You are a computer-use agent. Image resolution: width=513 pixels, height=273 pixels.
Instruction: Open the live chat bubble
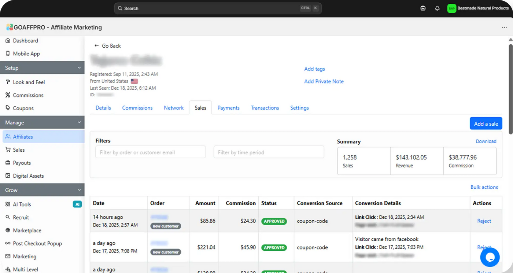pyautogui.click(x=490, y=257)
